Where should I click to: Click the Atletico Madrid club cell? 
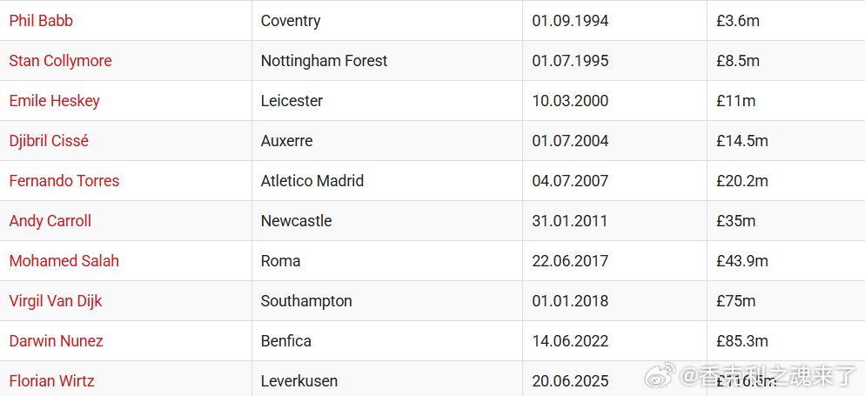click(x=387, y=181)
